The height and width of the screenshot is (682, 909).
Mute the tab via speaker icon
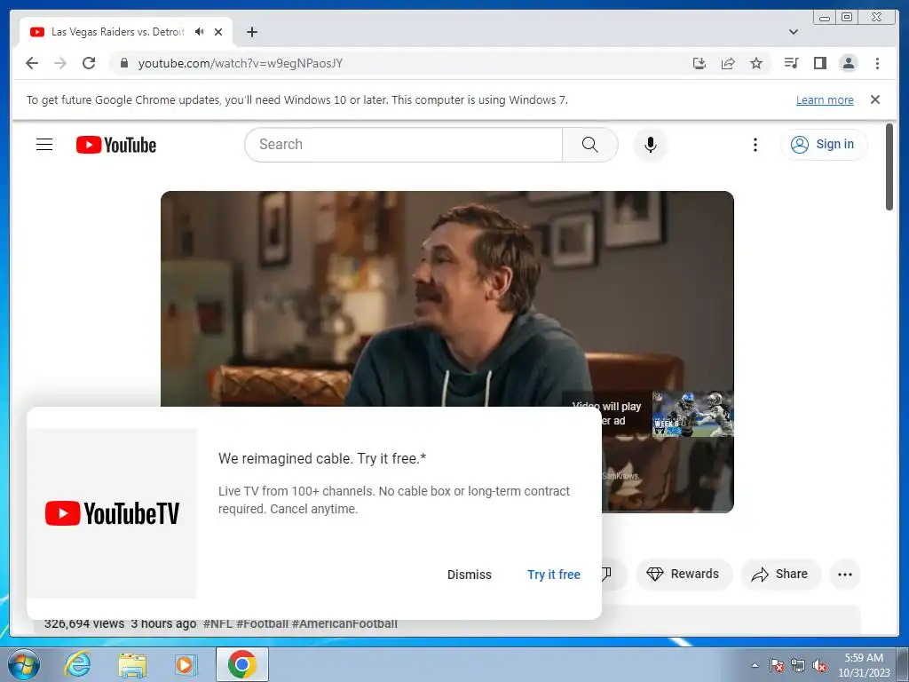pos(200,32)
